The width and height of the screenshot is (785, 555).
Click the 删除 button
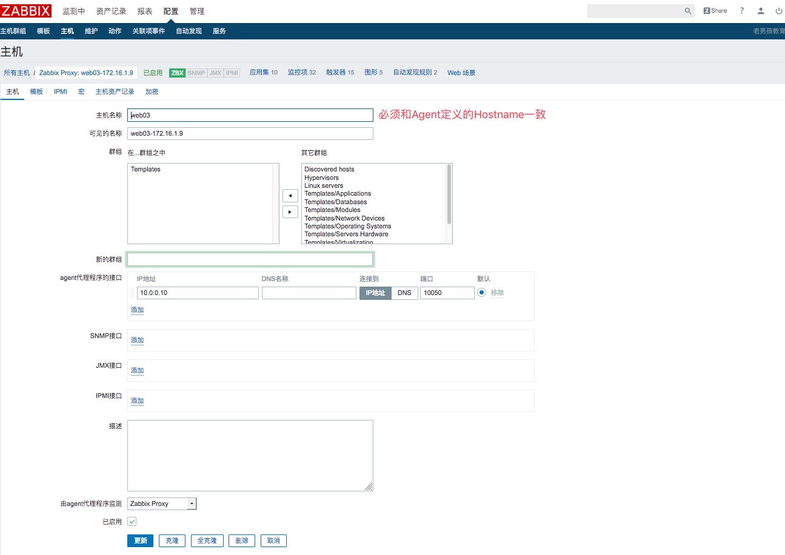[x=242, y=540]
